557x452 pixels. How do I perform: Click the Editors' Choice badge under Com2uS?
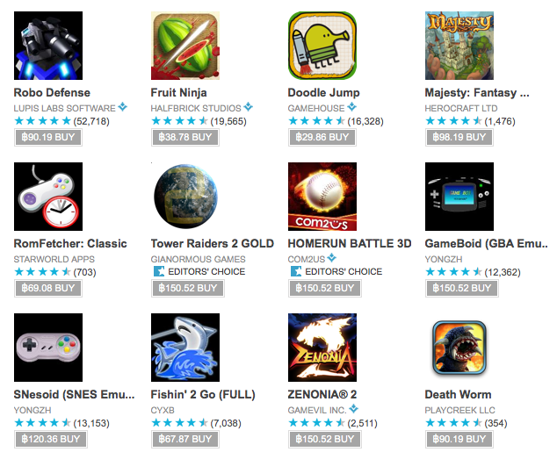[x=336, y=272]
